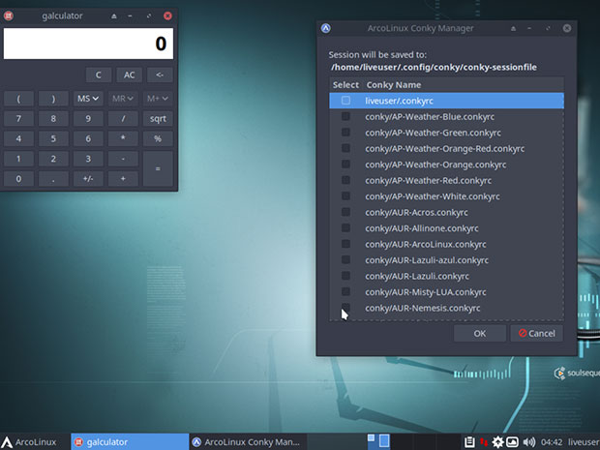
Task: Click the open parenthesis button
Action: coord(18,99)
